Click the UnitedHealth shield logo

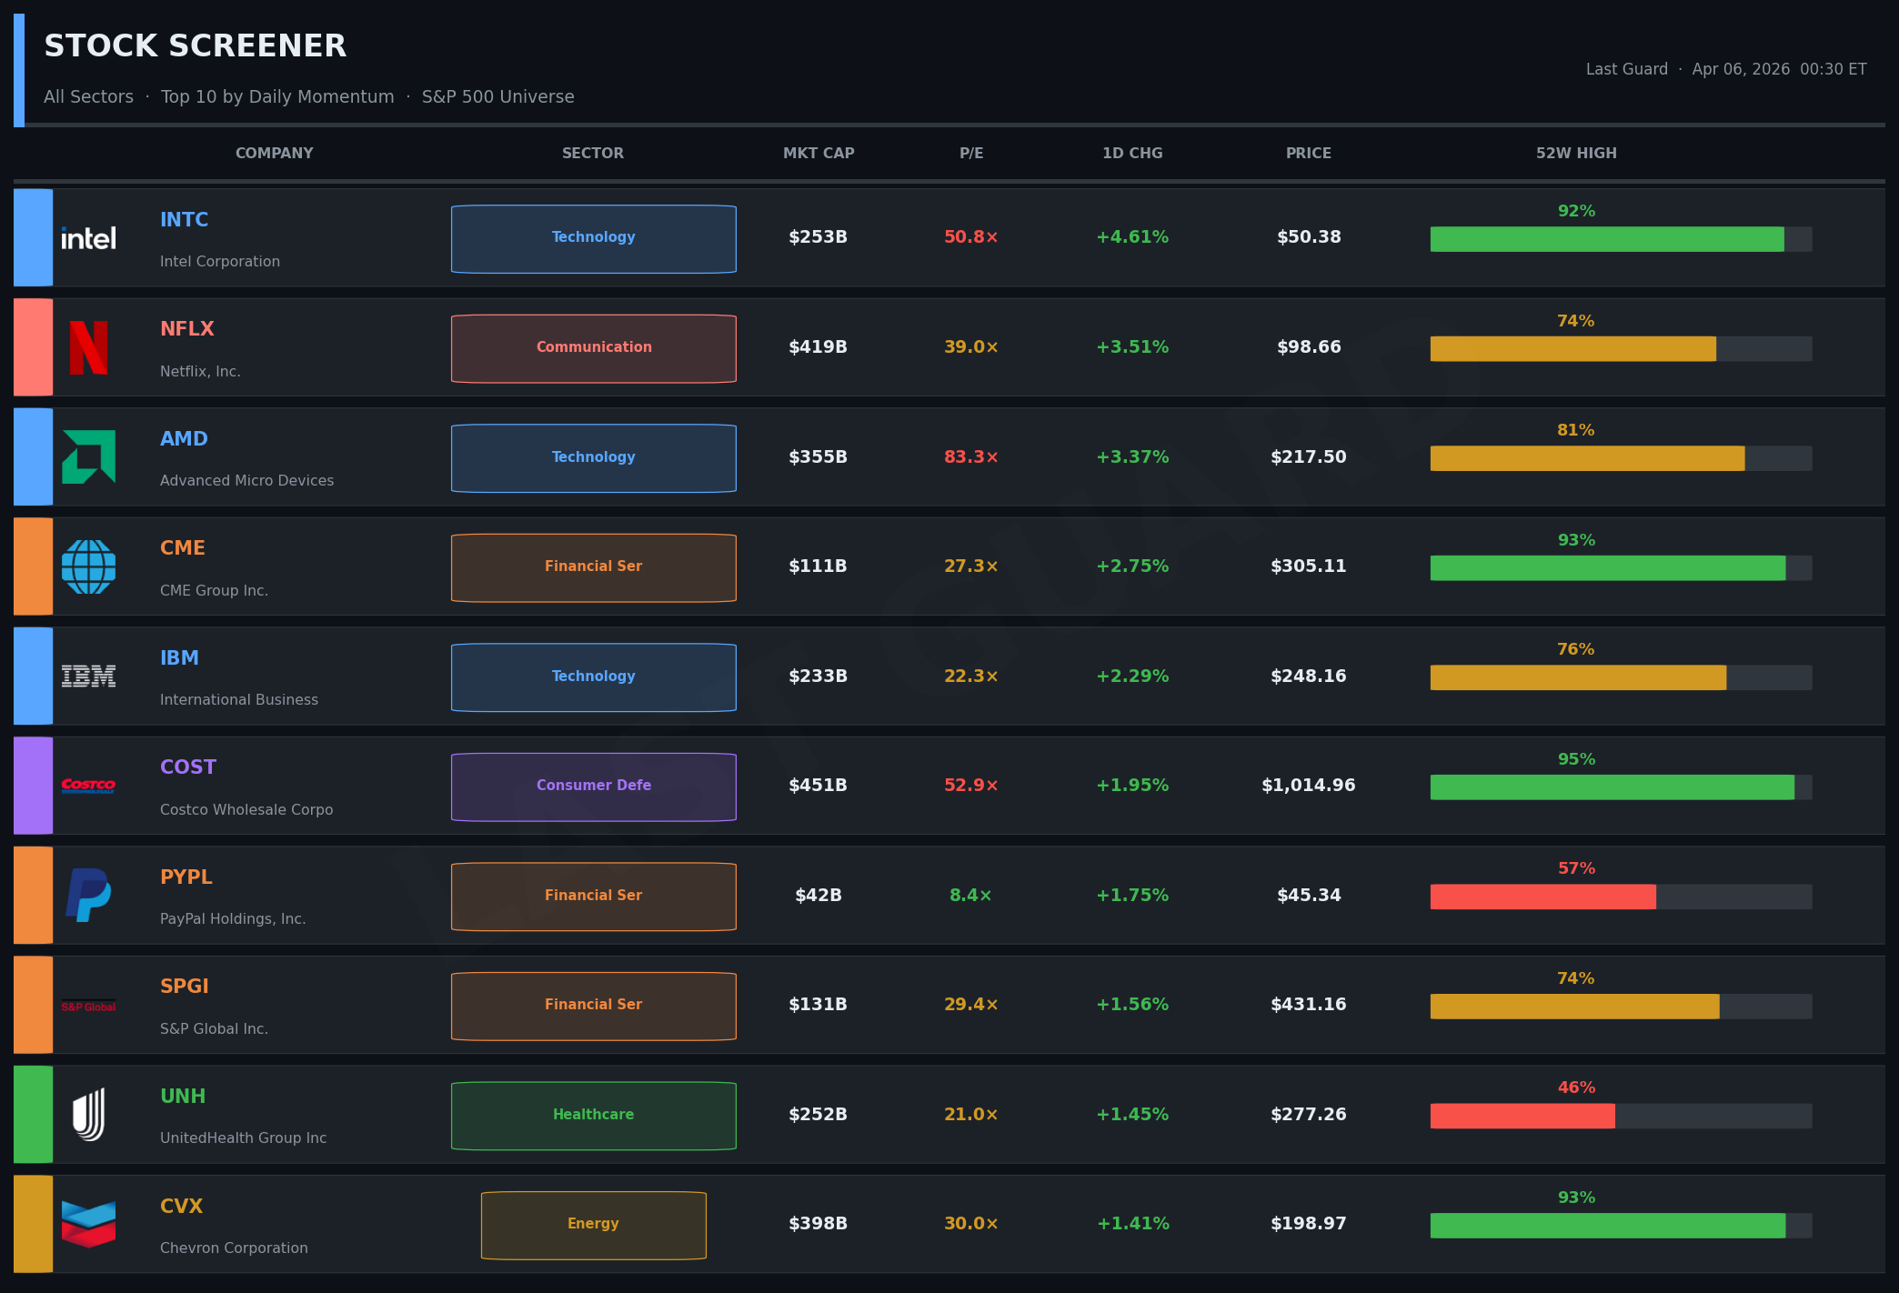(x=88, y=1114)
